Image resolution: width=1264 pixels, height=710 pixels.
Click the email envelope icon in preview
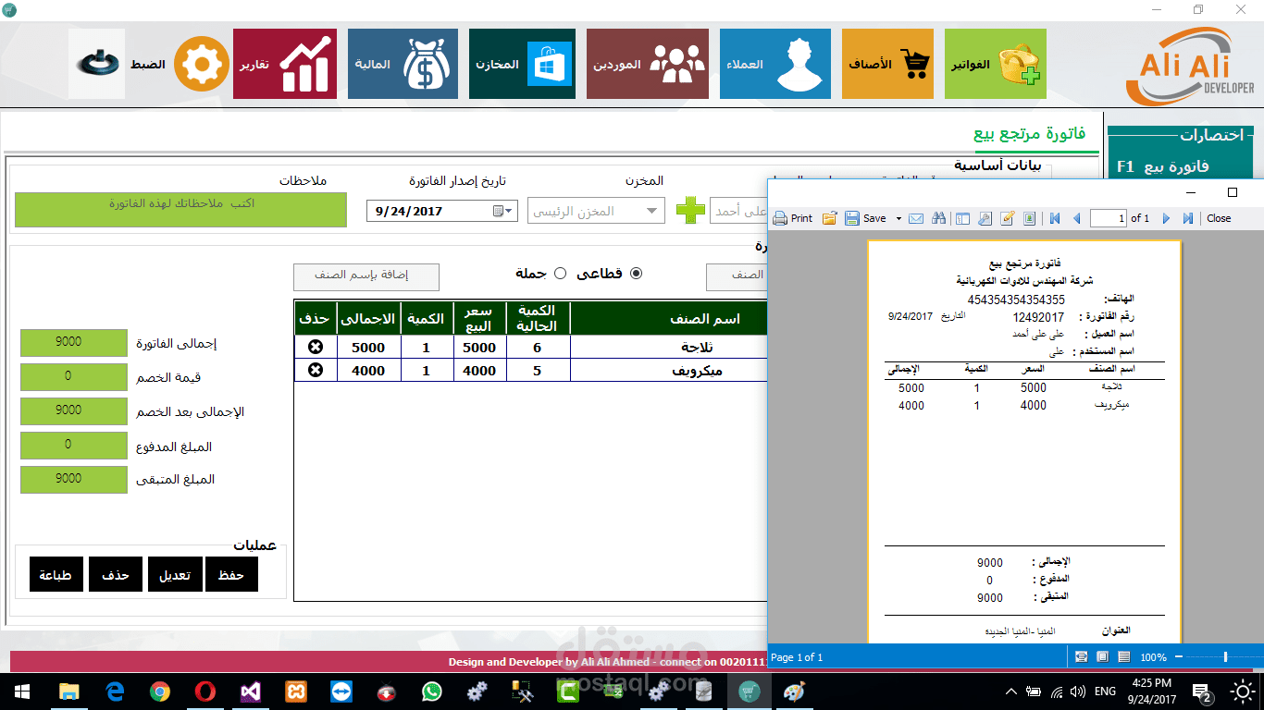coord(916,218)
